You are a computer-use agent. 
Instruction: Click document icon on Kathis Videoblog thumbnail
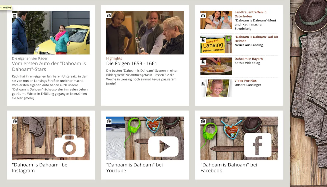coord(203,62)
